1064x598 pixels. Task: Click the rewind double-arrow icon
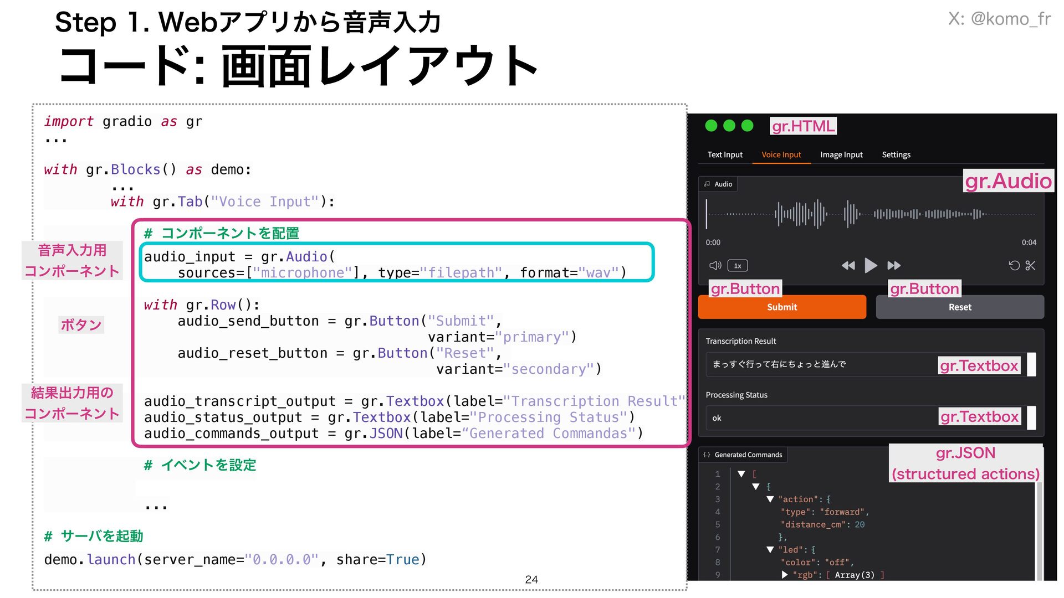848,266
